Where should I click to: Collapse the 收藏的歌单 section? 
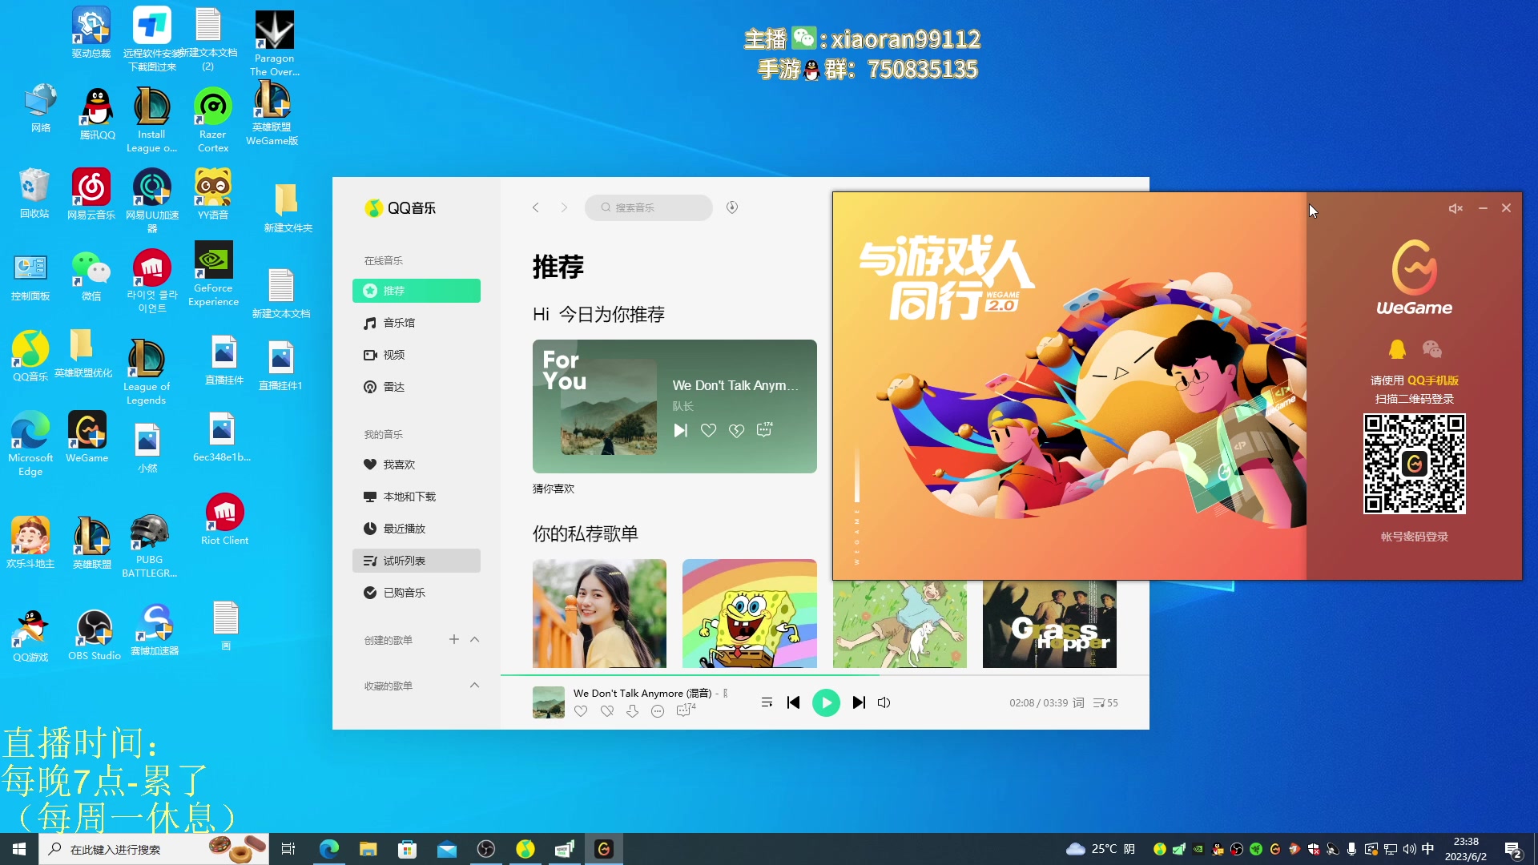point(474,685)
